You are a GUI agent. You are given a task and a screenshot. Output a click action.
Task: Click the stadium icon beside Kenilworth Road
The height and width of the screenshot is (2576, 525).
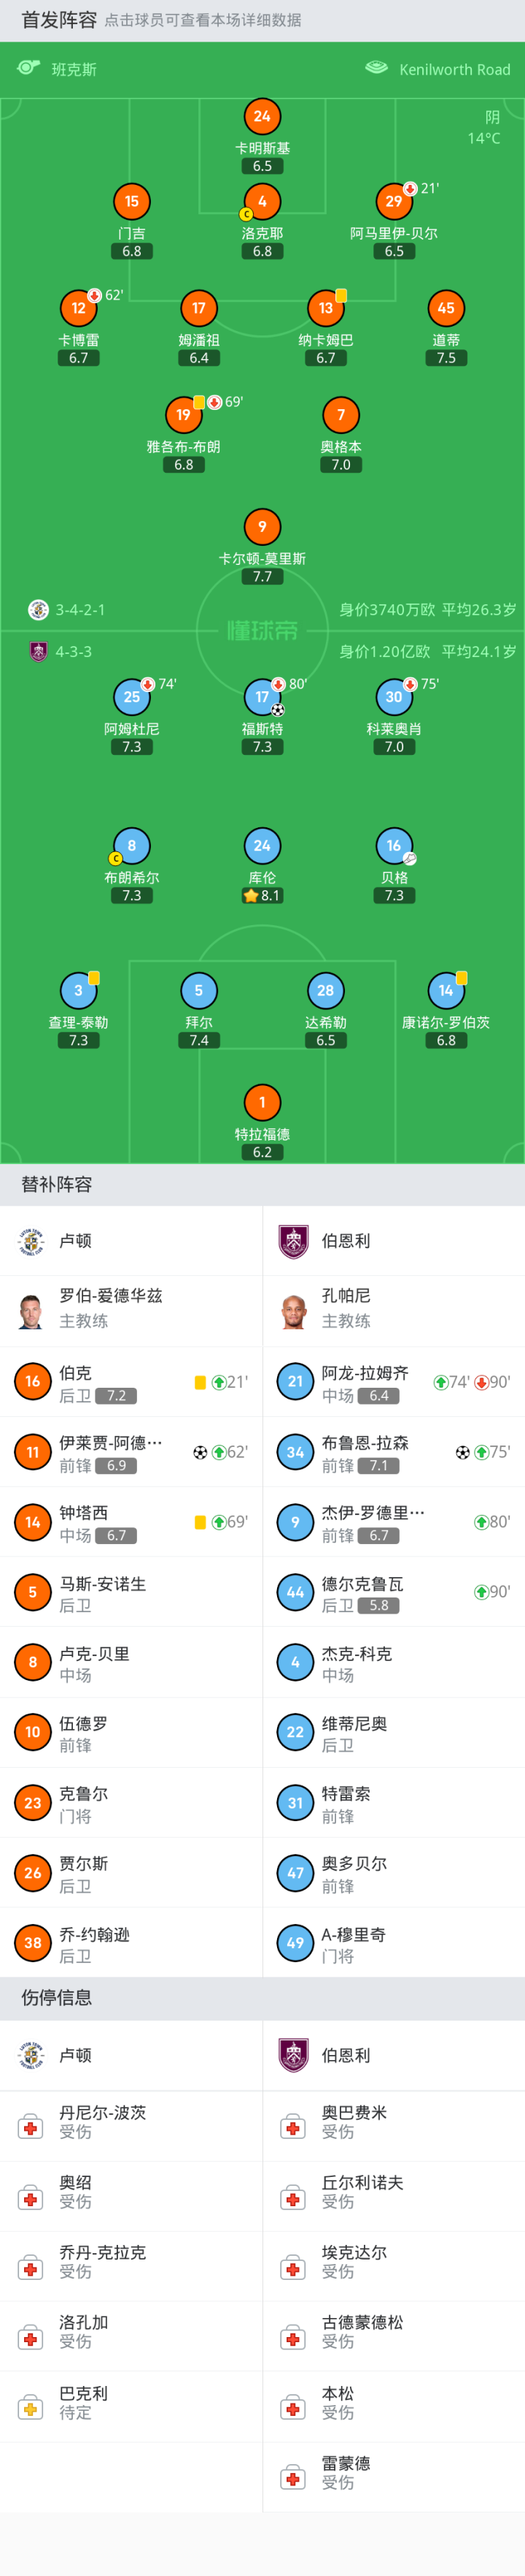click(376, 68)
